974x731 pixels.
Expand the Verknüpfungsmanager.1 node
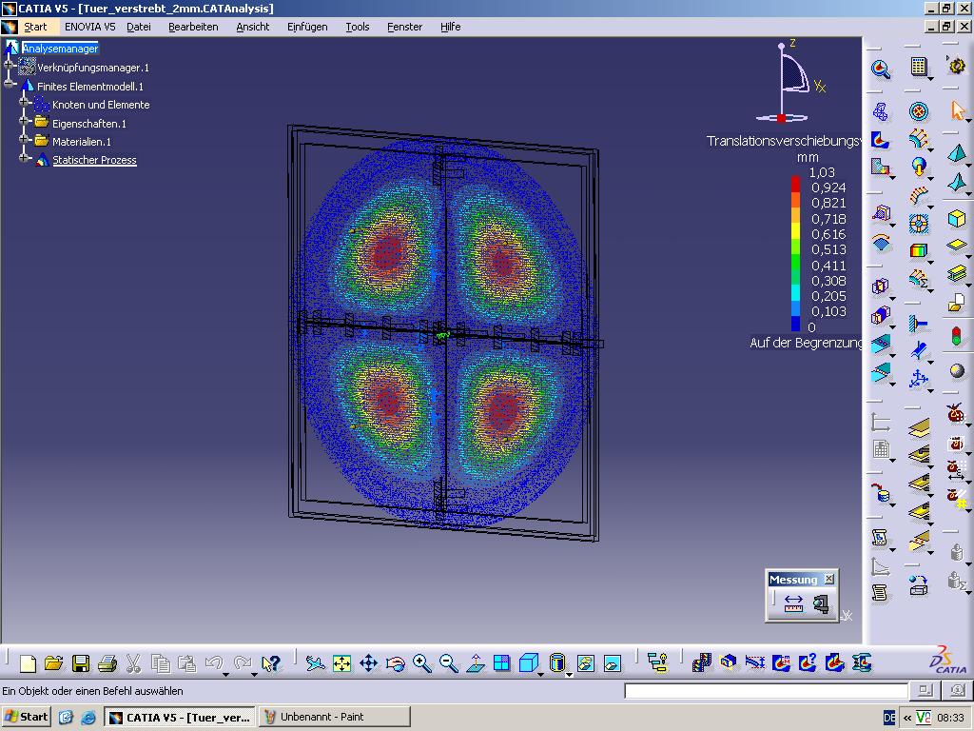tap(8, 65)
